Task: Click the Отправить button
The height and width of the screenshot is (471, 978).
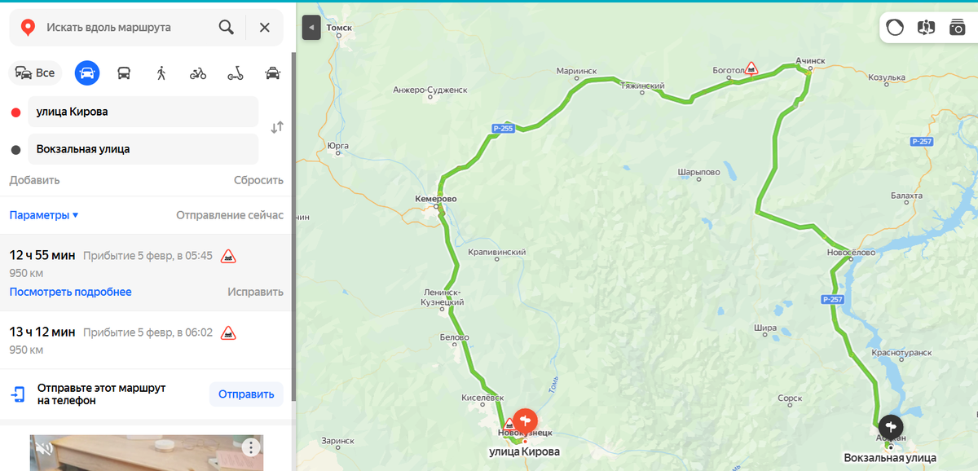Action: click(x=246, y=394)
